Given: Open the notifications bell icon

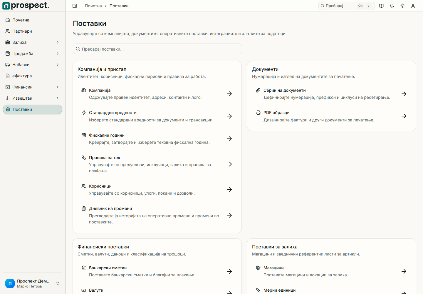Looking at the screenshot, I should 392,6.
